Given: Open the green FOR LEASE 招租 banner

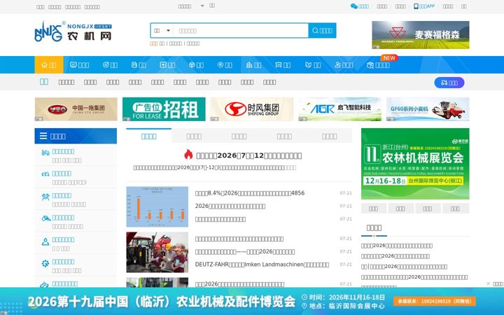Looking at the screenshot, I should pos(164,109).
